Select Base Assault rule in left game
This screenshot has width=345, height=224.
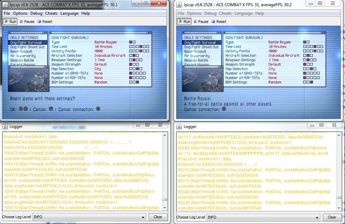coord(21,51)
